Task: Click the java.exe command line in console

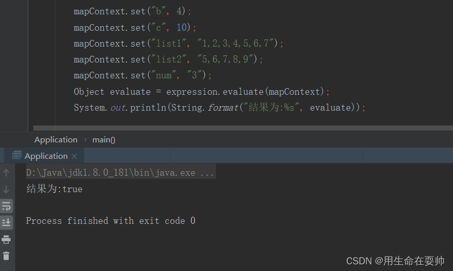Action: 120,173
